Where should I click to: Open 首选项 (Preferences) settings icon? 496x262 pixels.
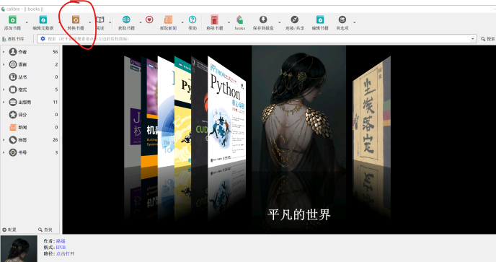click(x=342, y=19)
